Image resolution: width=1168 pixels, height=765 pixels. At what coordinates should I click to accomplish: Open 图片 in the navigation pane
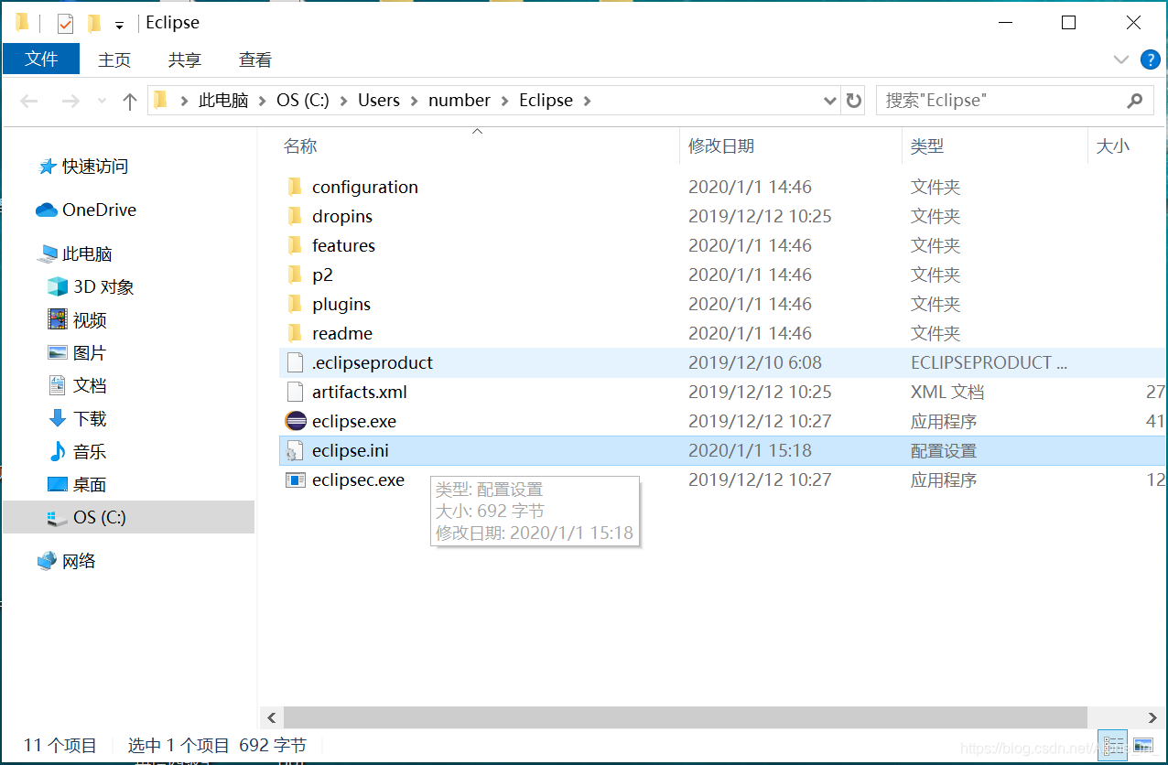point(90,353)
